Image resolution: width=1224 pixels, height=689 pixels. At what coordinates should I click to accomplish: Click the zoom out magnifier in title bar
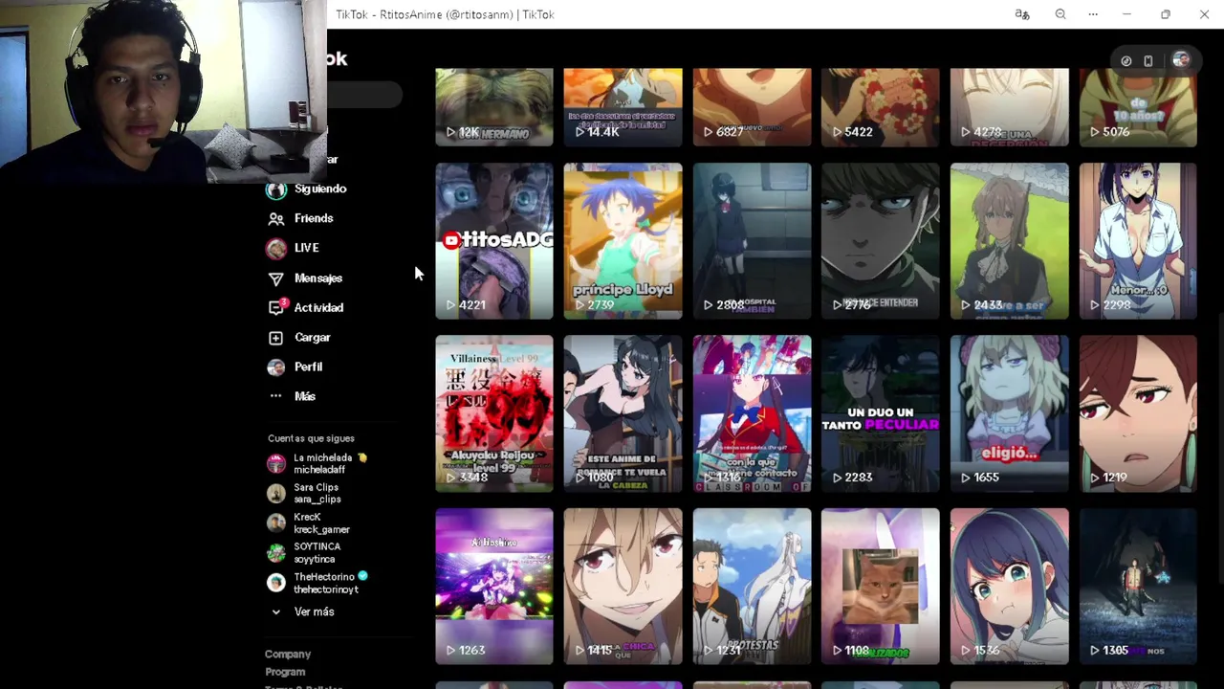click(x=1060, y=14)
